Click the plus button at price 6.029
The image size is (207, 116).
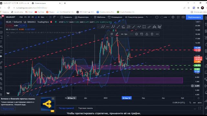click(x=192, y=86)
